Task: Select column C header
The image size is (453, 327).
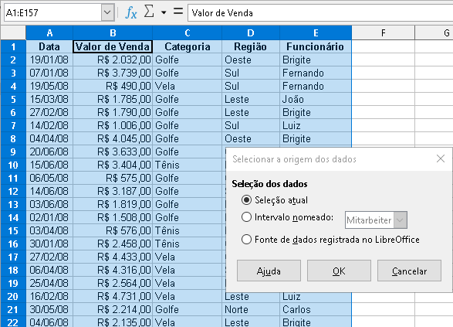Action: coord(188,32)
